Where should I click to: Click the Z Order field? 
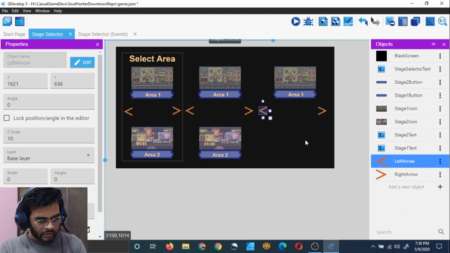click(x=49, y=135)
